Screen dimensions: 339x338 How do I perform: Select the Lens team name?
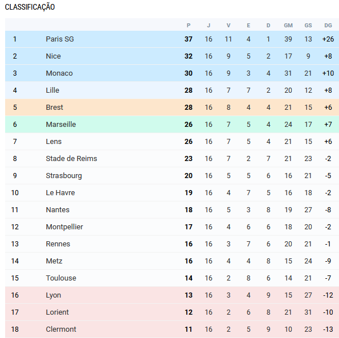coord(54,142)
